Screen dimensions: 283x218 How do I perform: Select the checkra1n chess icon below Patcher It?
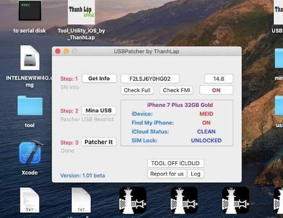click(133, 200)
